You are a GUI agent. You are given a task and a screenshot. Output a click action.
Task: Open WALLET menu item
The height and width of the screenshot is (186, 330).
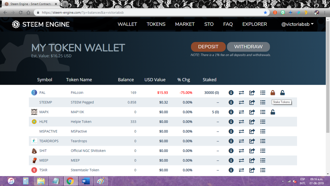(x=127, y=24)
